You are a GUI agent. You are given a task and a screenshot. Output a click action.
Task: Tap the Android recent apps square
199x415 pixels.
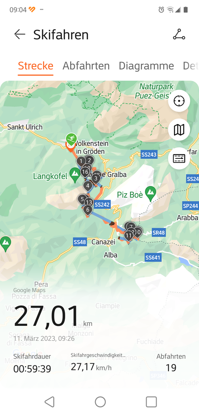pos(151,402)
